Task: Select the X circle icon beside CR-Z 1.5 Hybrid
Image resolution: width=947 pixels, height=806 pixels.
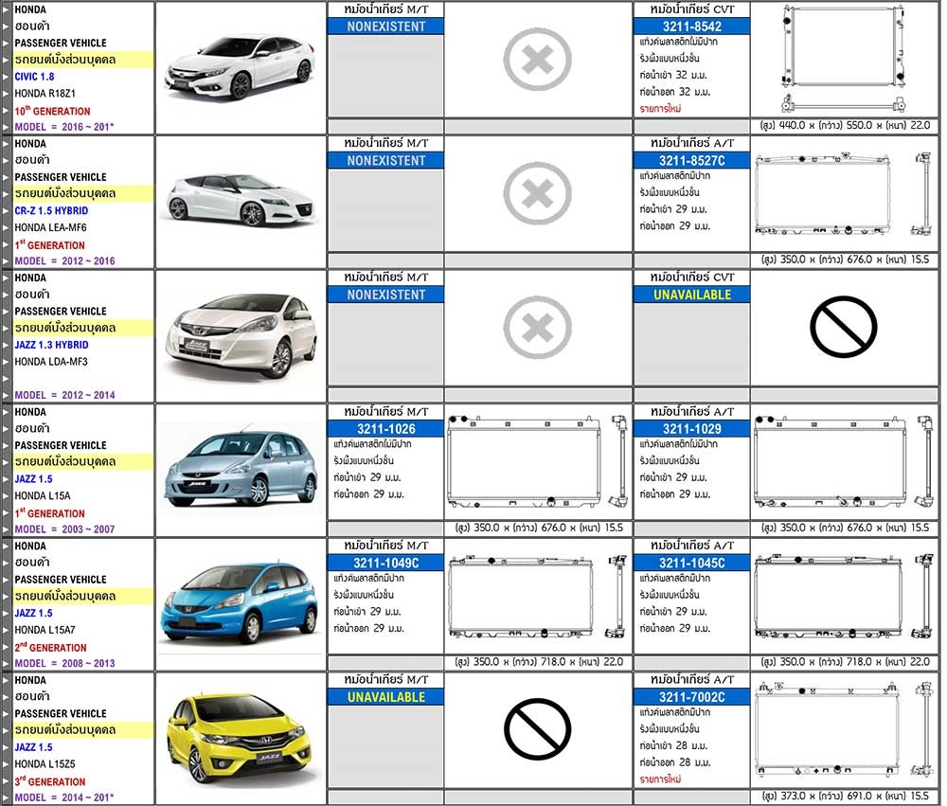Action: (x=538, y=193)
